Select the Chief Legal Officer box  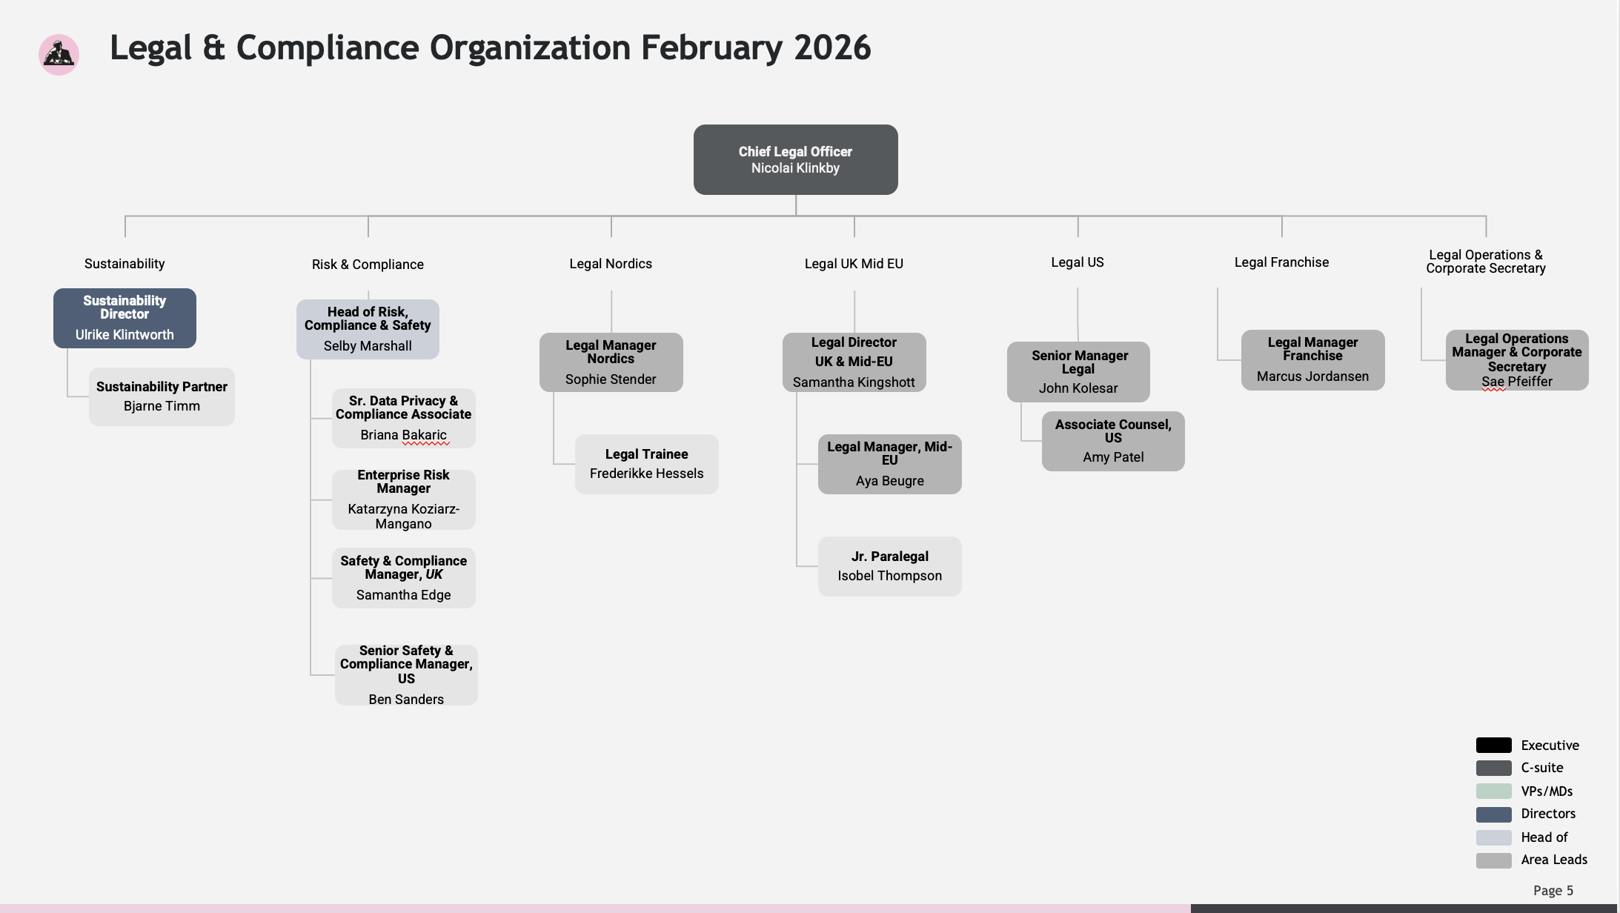[795, 159]
